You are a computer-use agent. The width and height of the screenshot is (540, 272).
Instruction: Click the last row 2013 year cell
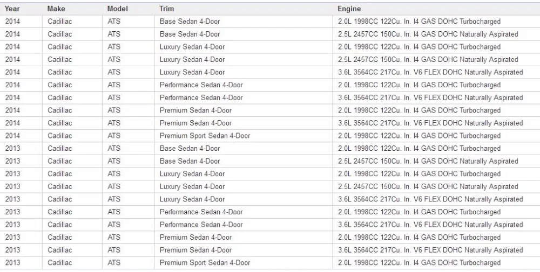point(21,263)
